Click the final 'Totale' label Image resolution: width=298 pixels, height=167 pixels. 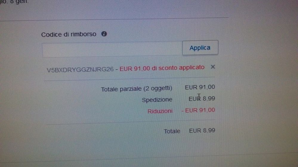click(172, 131)
